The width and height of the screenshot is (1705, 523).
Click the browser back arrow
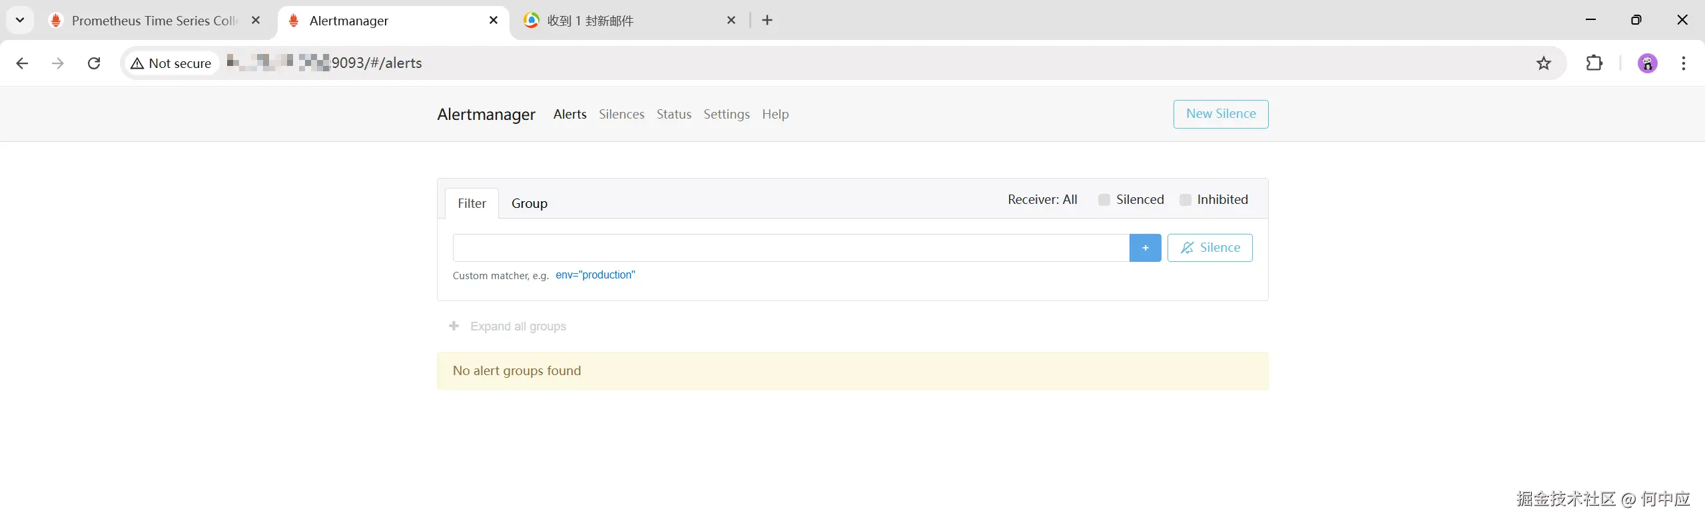coord(22,63)
